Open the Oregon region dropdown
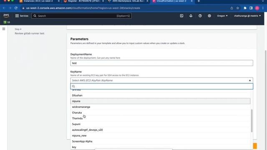The width and height of the screenshot is (267, 150). [x=222, y=16]
